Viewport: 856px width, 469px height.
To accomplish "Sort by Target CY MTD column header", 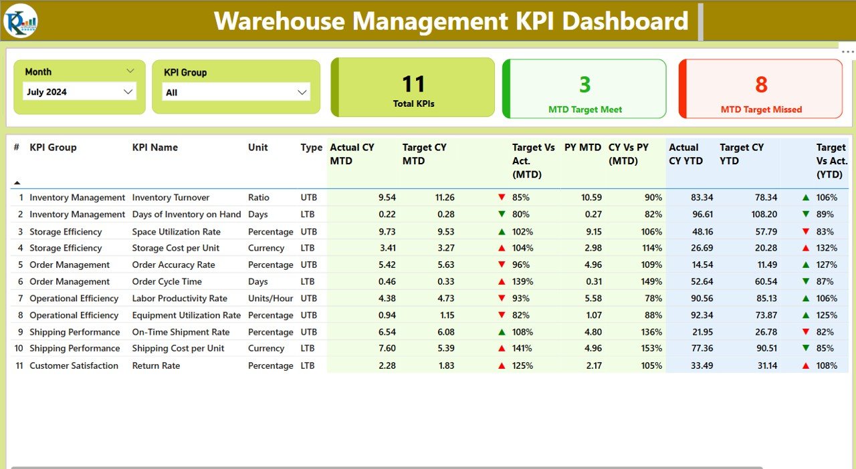I will tap(425, 154).
